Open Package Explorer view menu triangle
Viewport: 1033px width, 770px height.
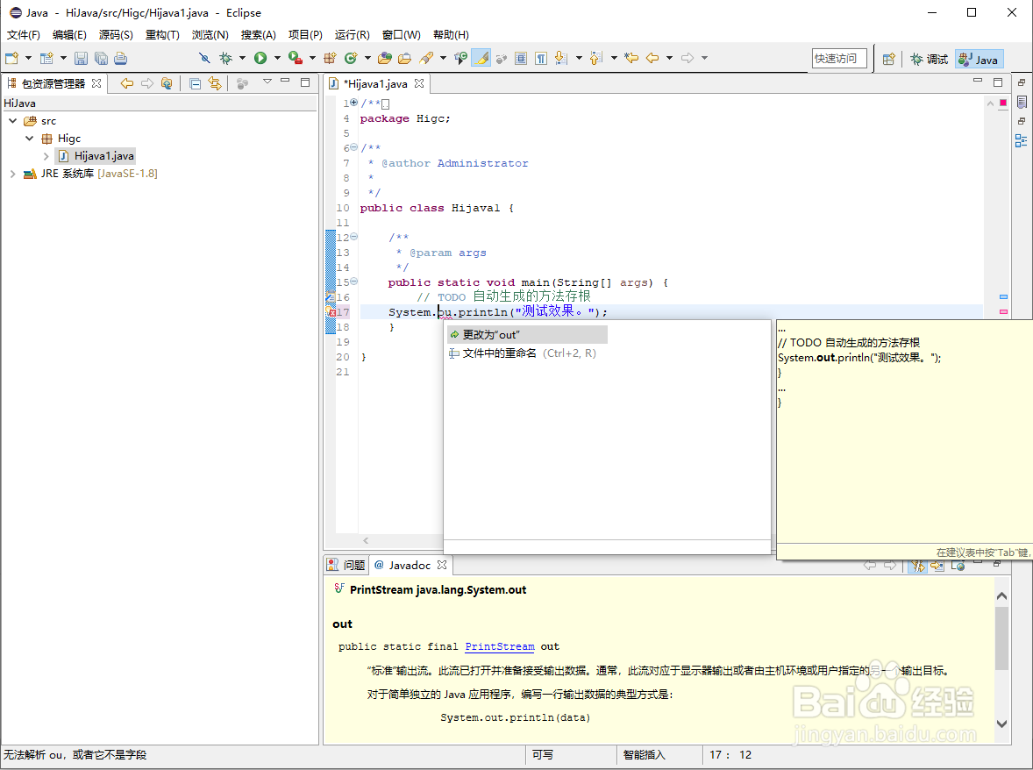tap(267, 82)
